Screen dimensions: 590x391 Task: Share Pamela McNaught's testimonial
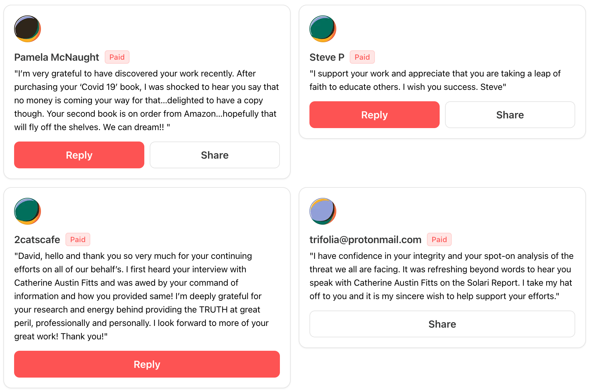(x=214, y=155)
